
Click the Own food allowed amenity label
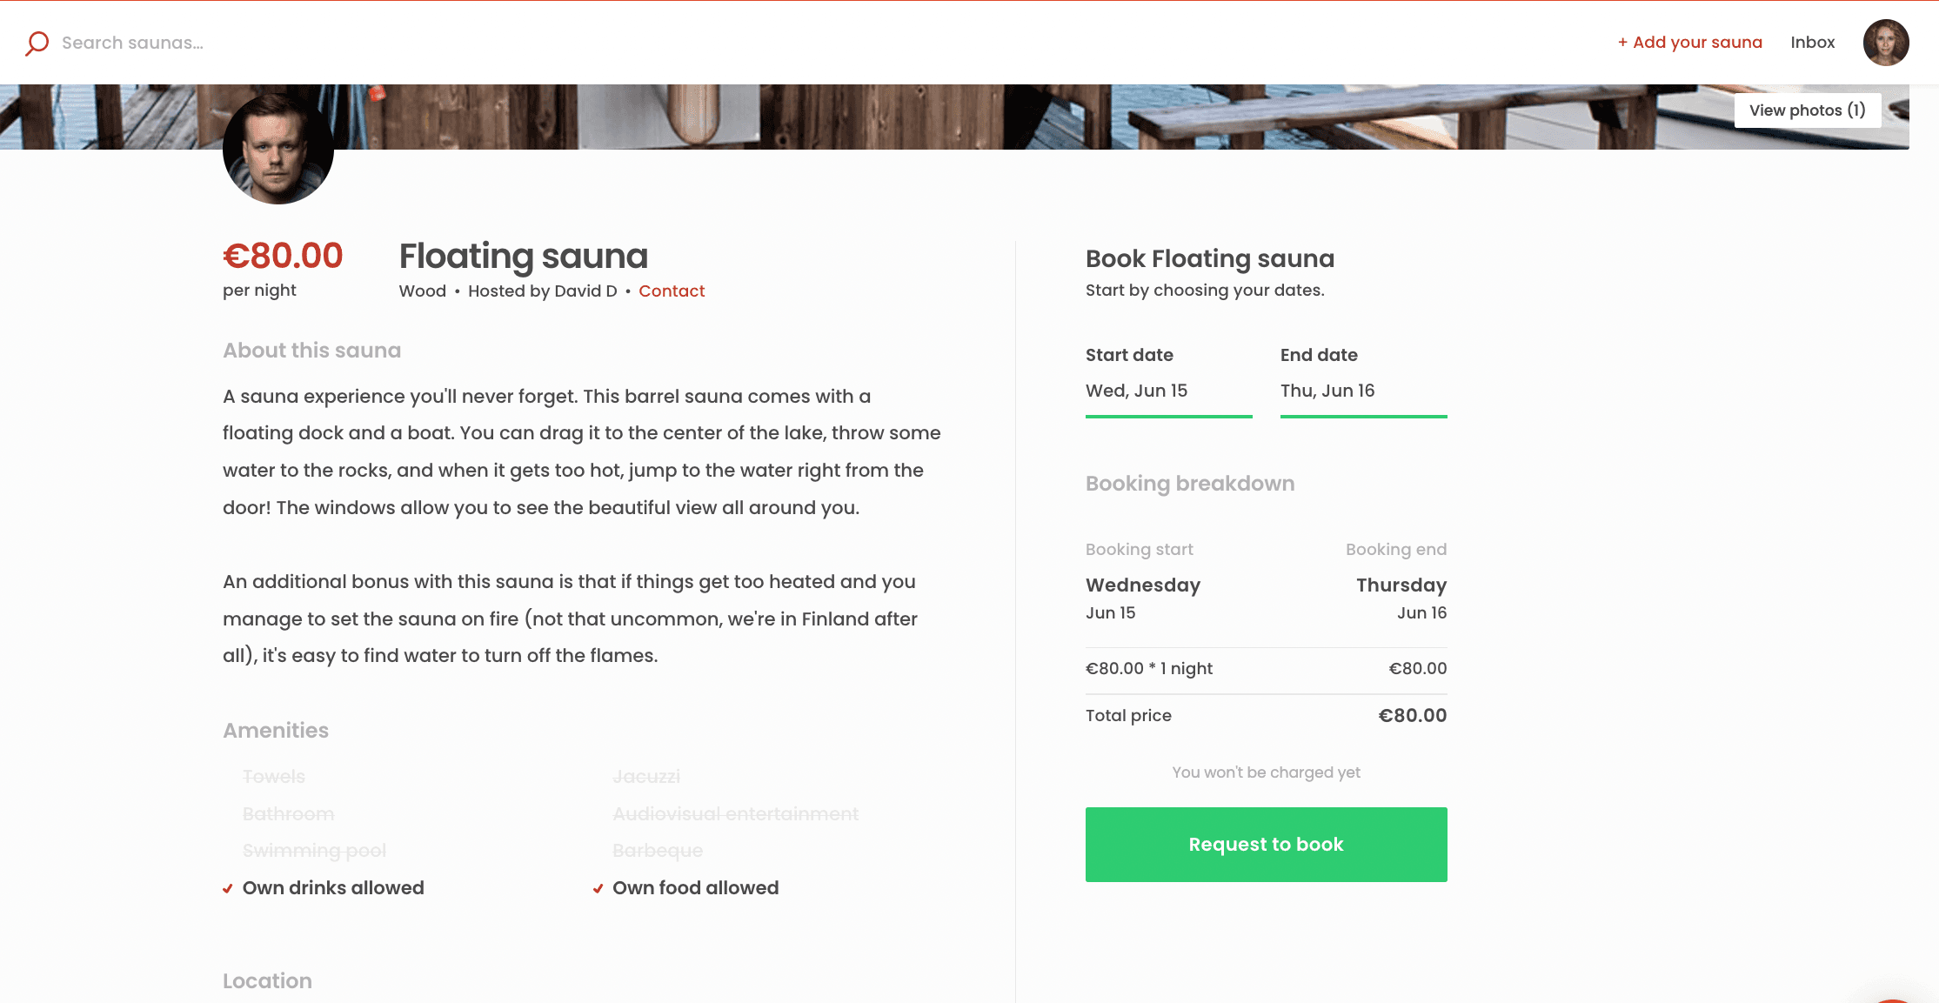coord(695,888)
